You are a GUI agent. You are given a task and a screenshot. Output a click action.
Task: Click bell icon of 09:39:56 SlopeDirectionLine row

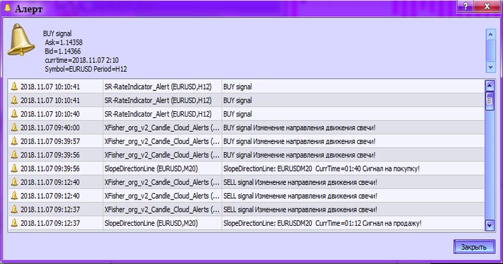pyautogui.click(x=14, y=168)
